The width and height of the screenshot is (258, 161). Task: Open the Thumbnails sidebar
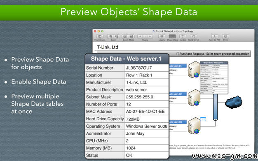click(100, 36)
